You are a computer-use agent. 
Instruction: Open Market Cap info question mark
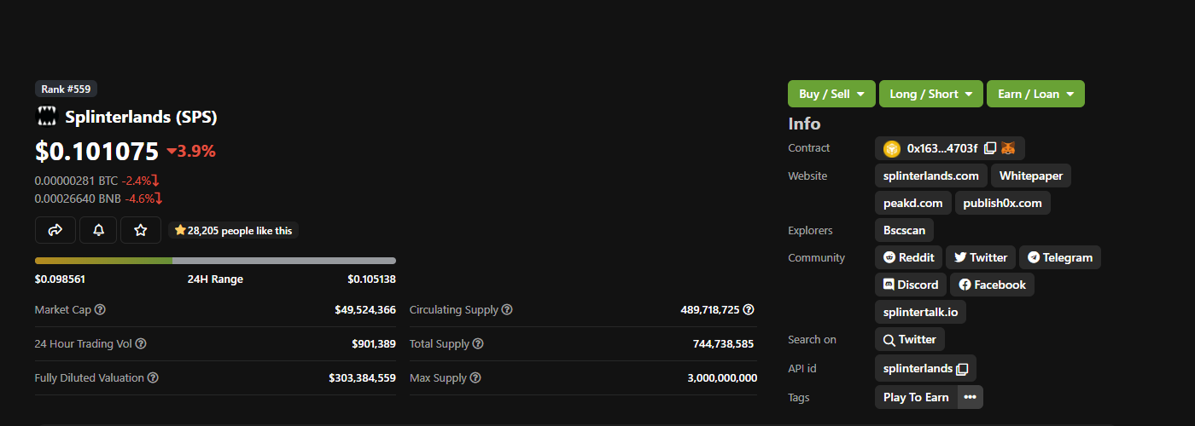point(100,310)
